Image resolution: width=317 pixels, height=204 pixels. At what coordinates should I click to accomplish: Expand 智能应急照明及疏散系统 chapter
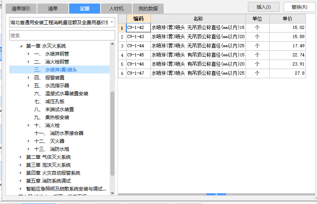(x=21, y=189)
